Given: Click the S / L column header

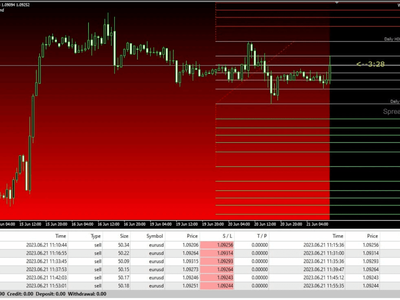Looking at the screenshot, I should 227,236.
